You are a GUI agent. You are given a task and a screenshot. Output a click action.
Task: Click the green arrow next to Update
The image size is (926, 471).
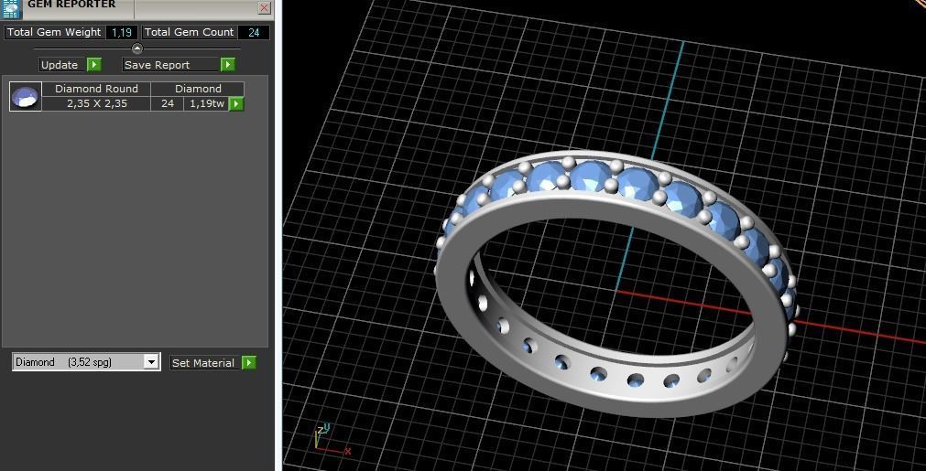(x=94, y=65)
